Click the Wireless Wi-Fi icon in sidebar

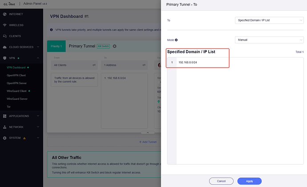5,25
